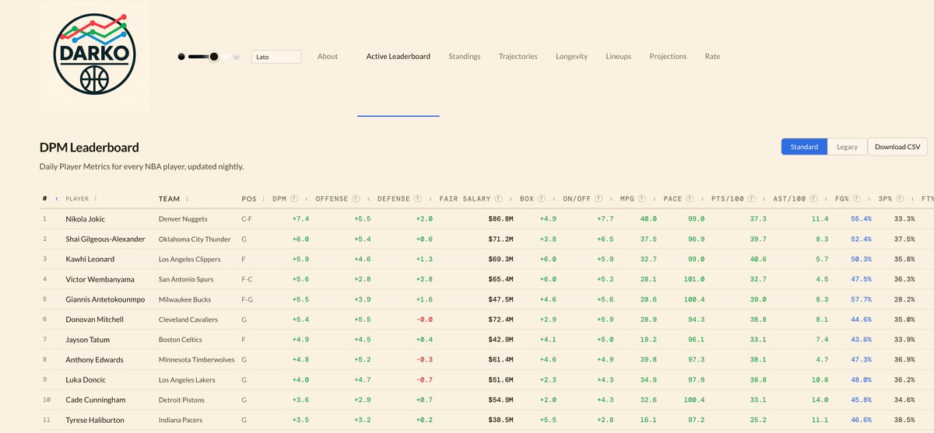Switch to the Lineups tab
This screenshot has width=934, height=433.
[x=619, y=57]
